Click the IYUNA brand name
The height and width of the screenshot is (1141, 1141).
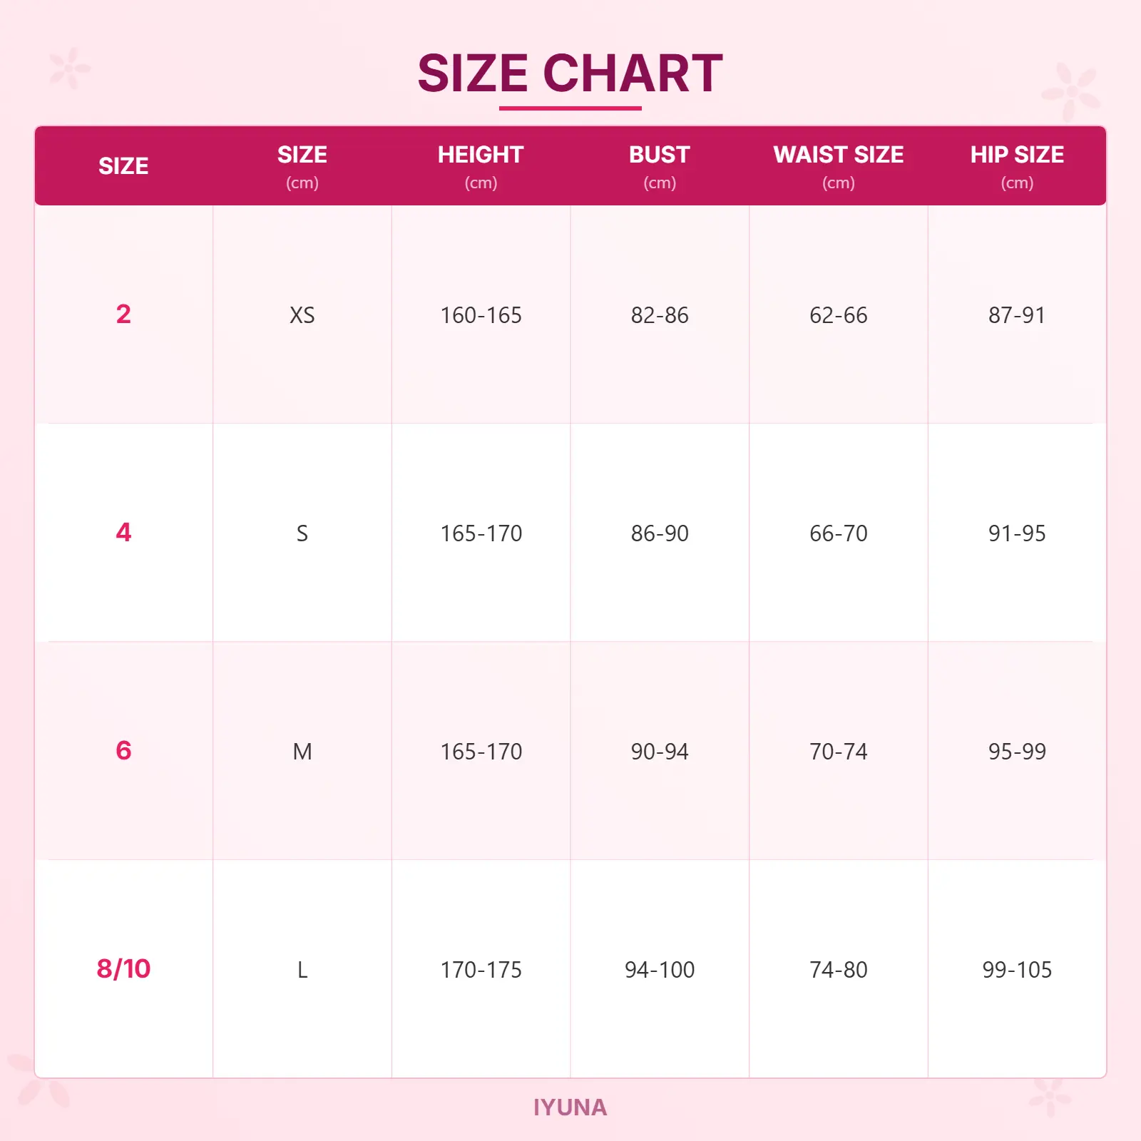(x=570, y=1107)
